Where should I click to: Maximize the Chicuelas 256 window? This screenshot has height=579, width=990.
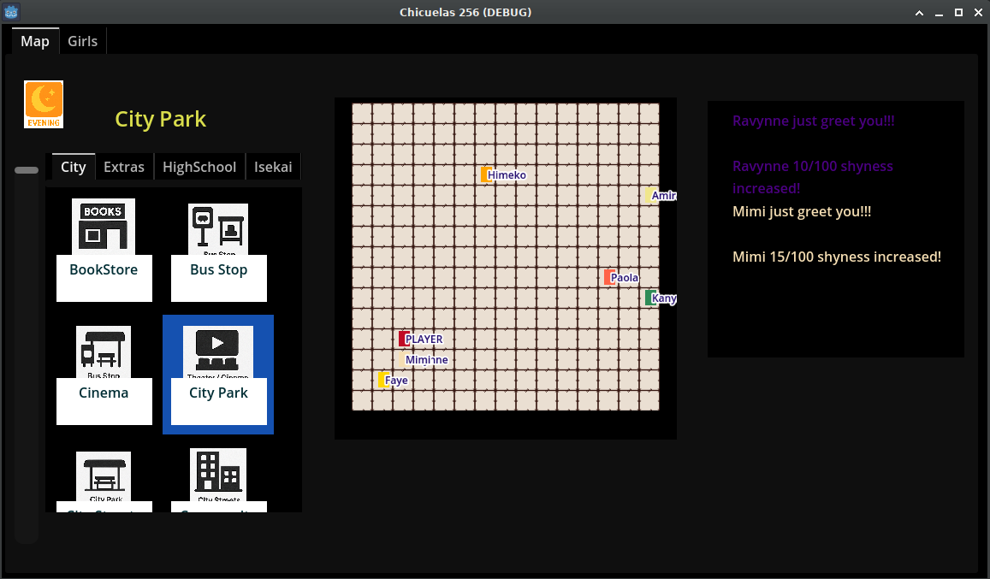coord(958,13)
